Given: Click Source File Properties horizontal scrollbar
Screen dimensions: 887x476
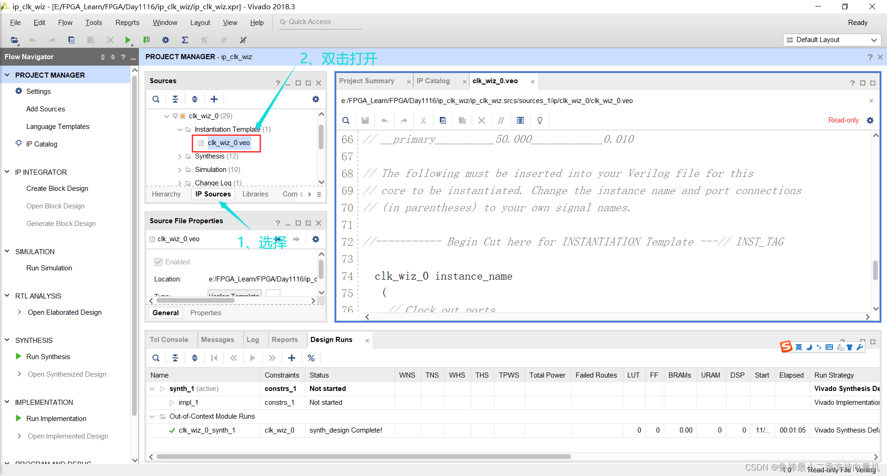Looking at the screenshot, I should click(195, 300).
